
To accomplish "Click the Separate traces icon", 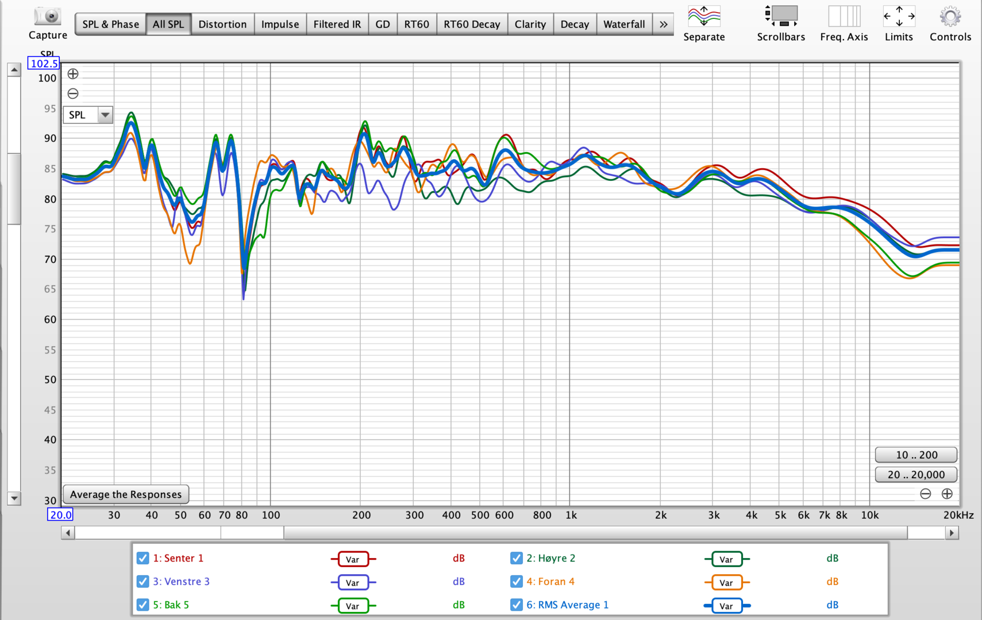I will 703,17.
